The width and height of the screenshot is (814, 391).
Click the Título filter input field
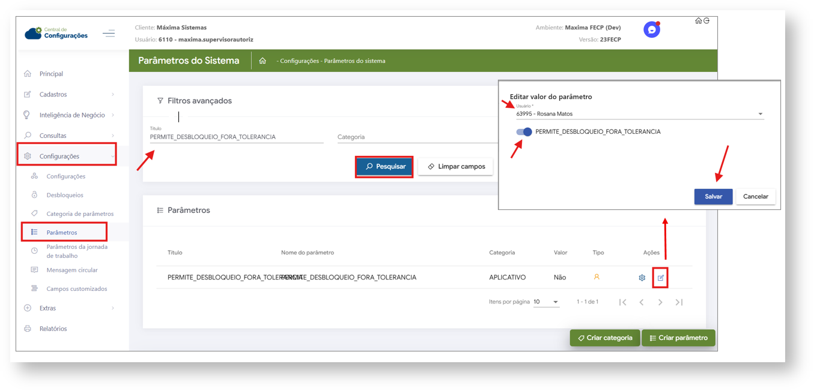pyautogui.click(x=236, y=137)
